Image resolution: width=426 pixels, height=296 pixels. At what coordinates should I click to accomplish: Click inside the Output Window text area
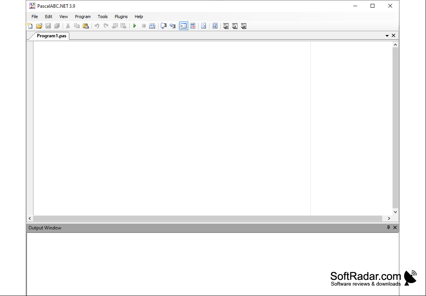click(x=212, y=264)
